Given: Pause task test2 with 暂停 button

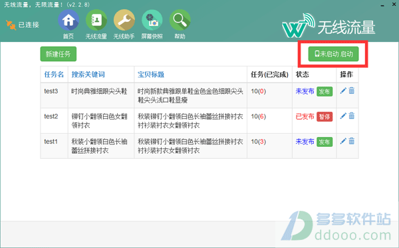Looking at the screenshot, I should click(x=325, y=117).
